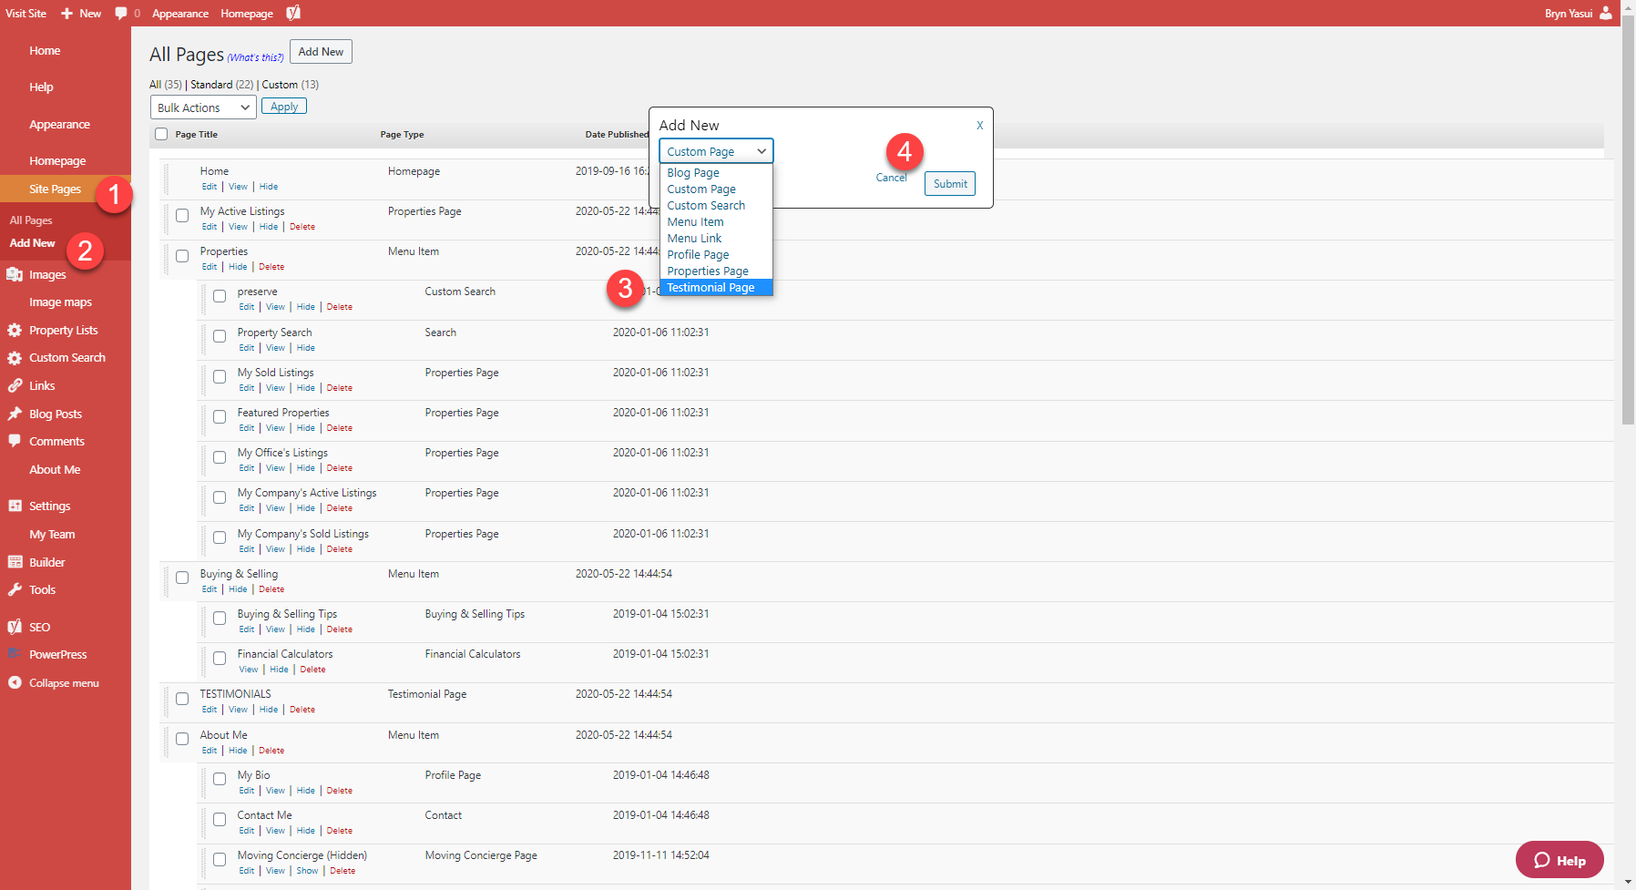Image resolution: width=1636 pixels, height=890 pixels.
Task: Select Add New under Site Pages submenu
Action: click(x=33, y=243)
